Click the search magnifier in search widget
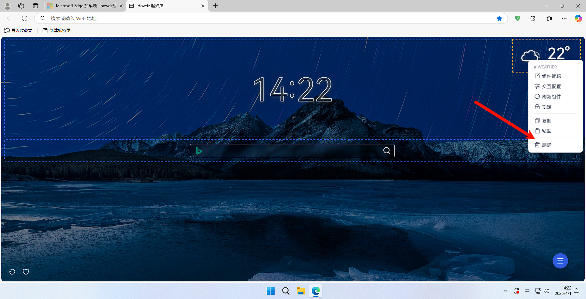This screenshot has height=299, width=586. point(386,151)
